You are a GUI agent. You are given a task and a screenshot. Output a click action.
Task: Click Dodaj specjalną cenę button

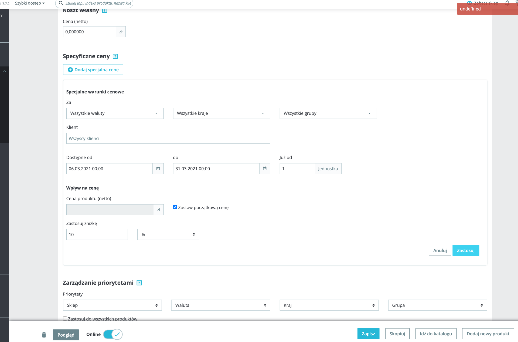click(93, 70)
